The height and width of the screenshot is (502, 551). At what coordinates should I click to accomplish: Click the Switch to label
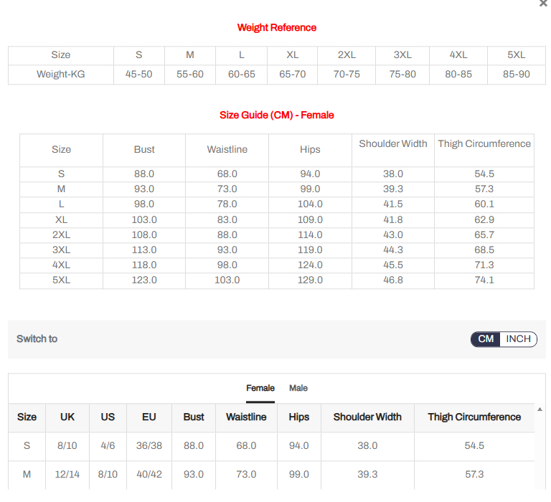37,338
